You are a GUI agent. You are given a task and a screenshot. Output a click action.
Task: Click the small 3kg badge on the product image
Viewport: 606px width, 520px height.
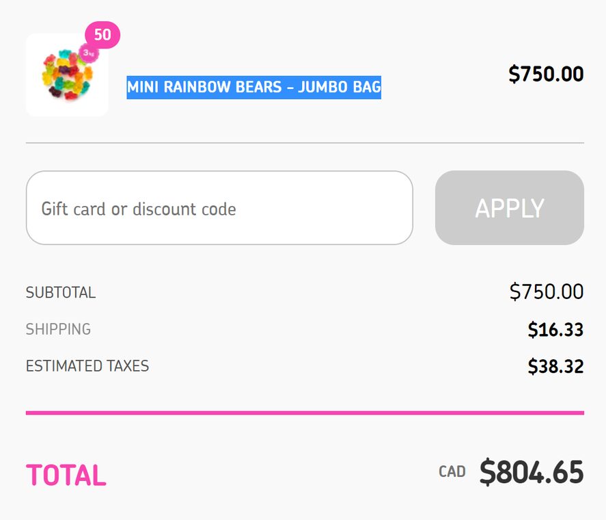tap(88, 52)
